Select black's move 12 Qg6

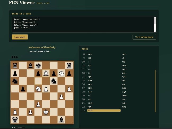pos(138,69)
